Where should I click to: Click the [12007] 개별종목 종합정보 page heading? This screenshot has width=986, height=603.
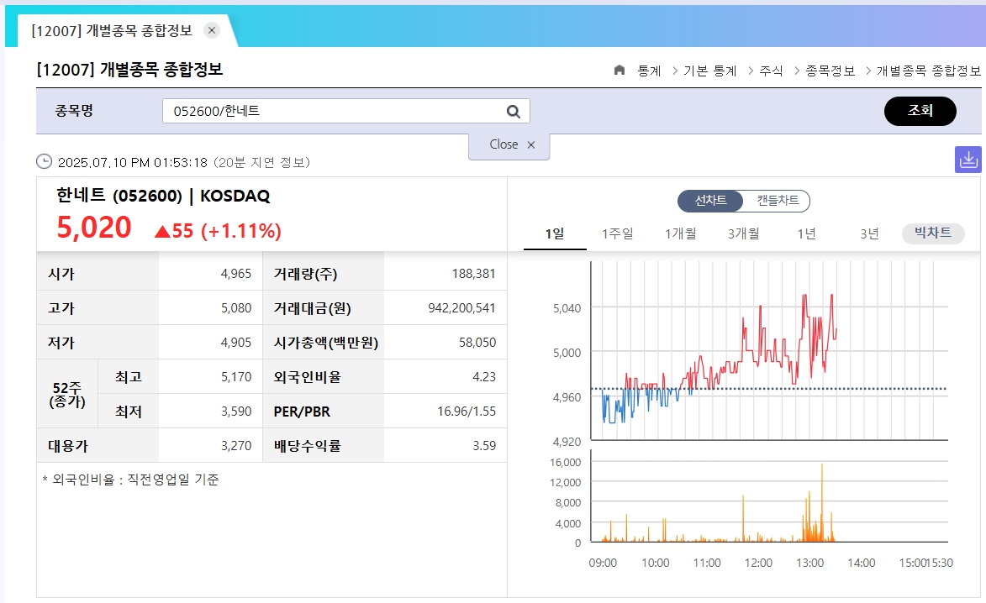point(129,69)
